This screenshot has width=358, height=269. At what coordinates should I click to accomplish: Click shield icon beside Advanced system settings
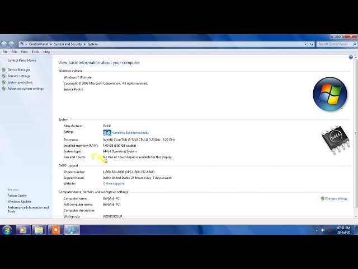click(4, 89)
